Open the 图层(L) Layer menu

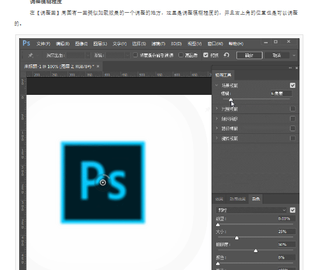[x=100, y=44]
